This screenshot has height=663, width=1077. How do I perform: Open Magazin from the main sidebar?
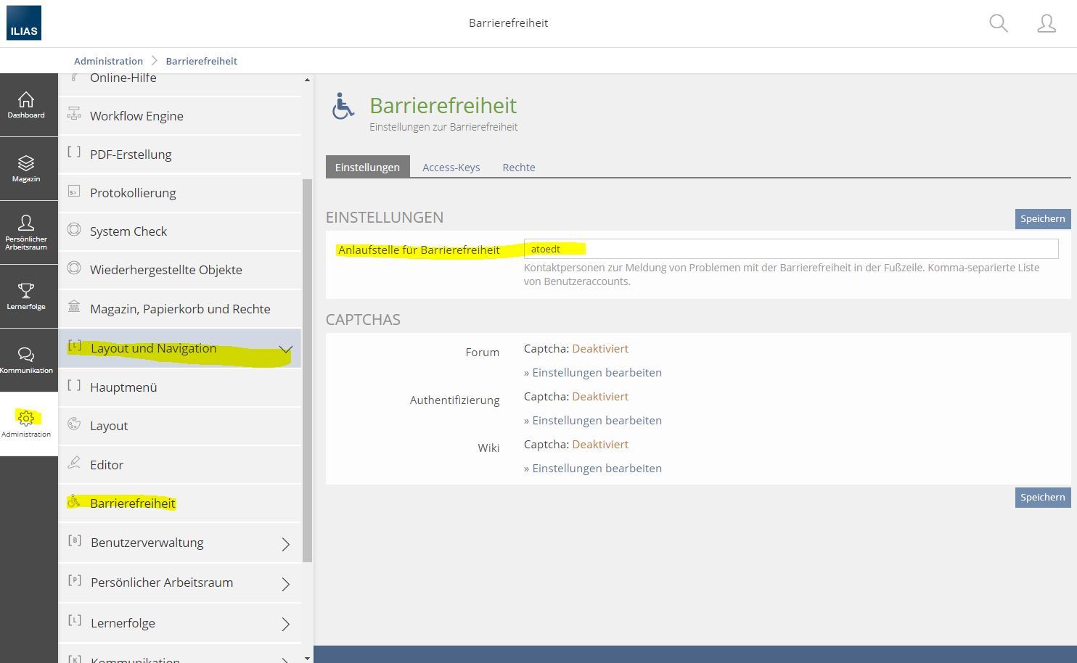(26, 168)
